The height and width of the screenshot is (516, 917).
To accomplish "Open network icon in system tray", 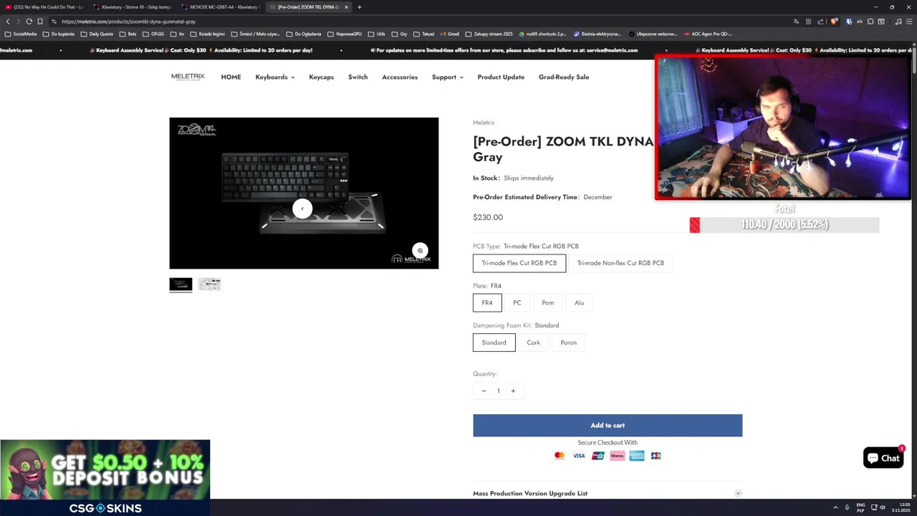I will coord(874,507).
